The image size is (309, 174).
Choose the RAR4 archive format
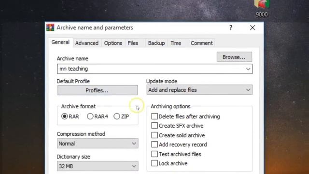point(90,116)
